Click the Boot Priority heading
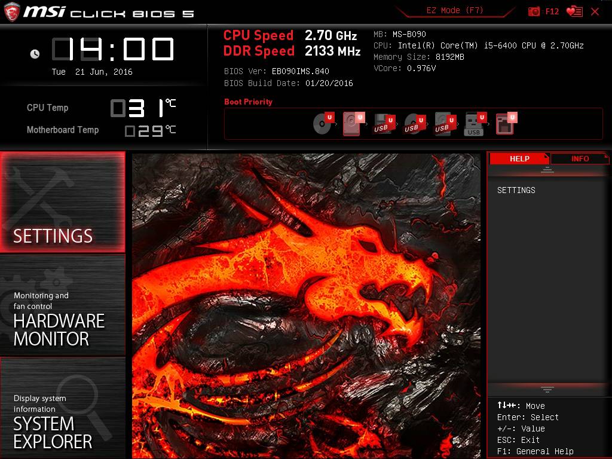 (248, 102)
